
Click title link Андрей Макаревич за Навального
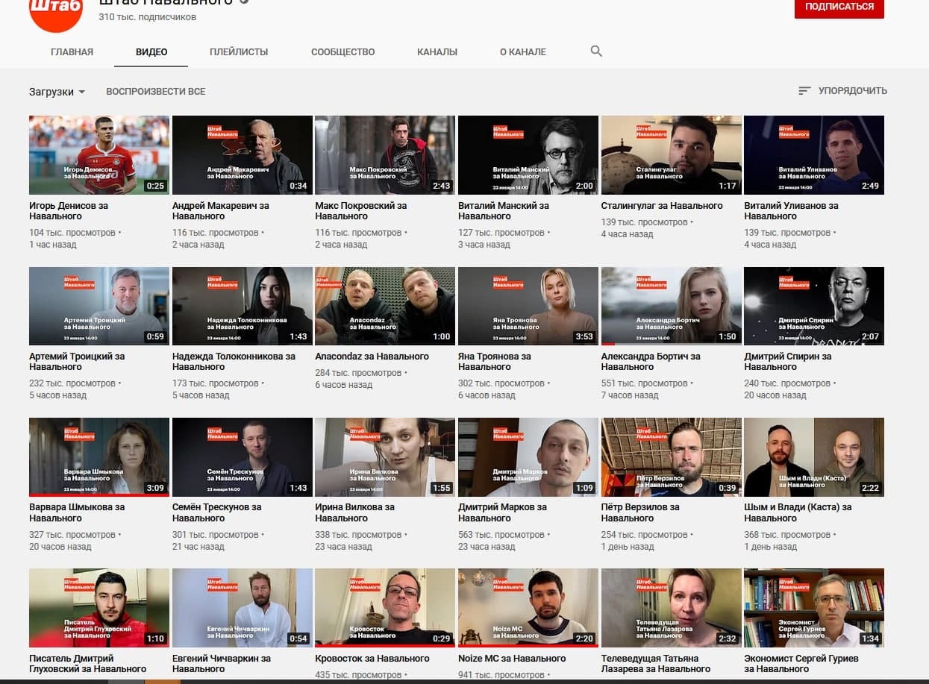[221, 211]
